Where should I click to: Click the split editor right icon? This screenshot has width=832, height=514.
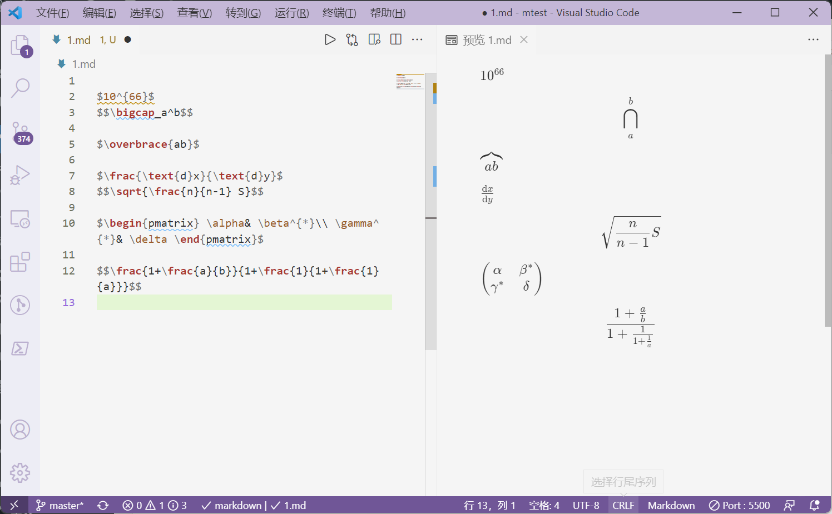pos(396,39)
